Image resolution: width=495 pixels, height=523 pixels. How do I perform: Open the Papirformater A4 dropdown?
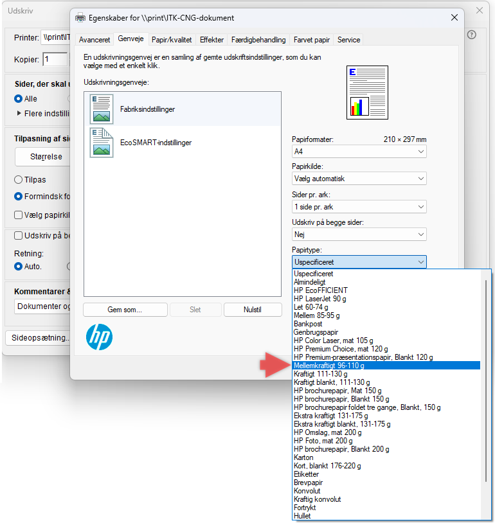click(359, 152)
